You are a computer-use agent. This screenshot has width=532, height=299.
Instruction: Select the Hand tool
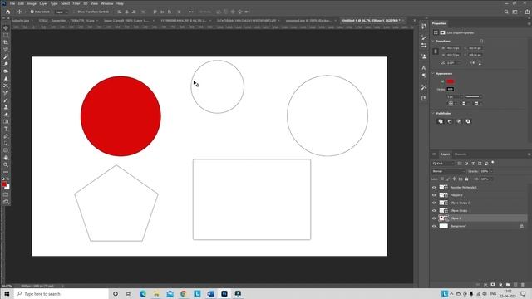coord(6,158)
